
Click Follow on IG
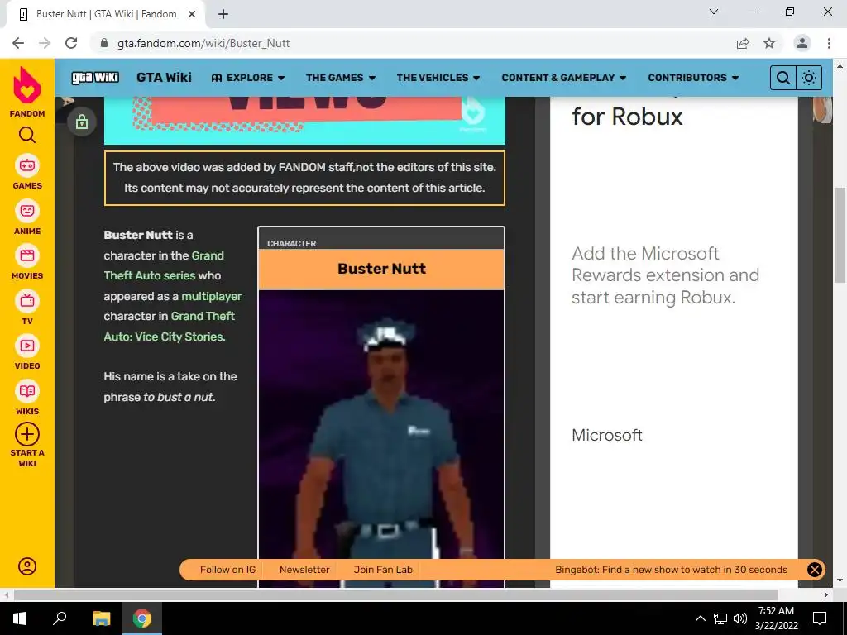pyautogui.click(x=227, y=570)
